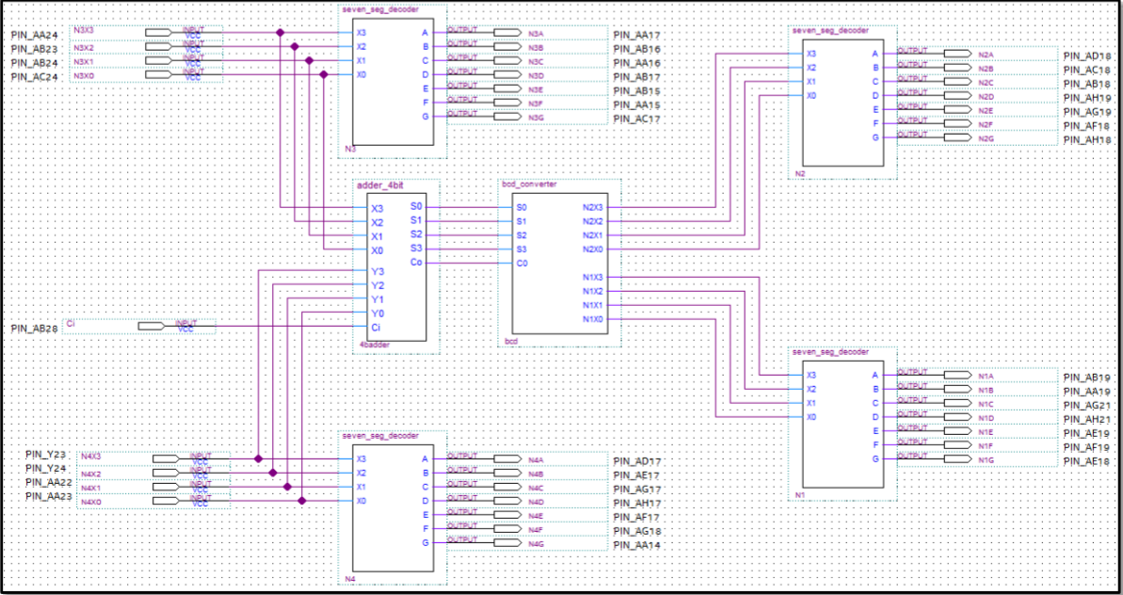Click the PIN_AA24 pin assignment label
This screenshot has height=595, width=1123.
tap(34, 36)
